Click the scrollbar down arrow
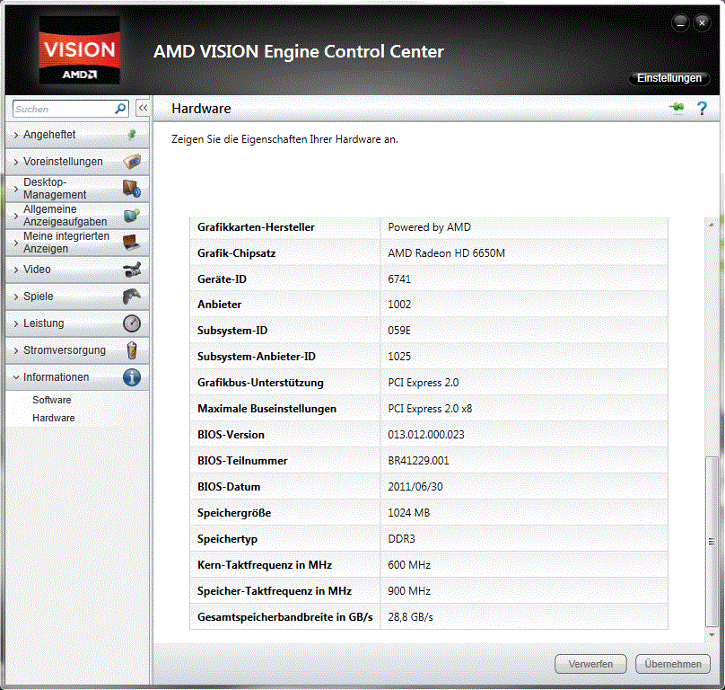Viewport: 725px width, 690px height. tap(712, 635)
